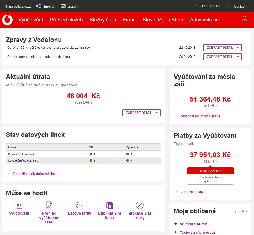Click Výpadek dot for Sekundární datová linka
The height and width of the screenshot is (235, 254).
pos(128,160)
